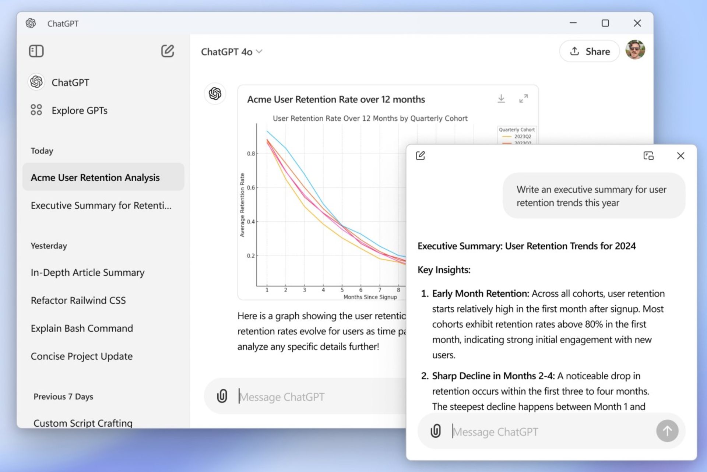Start a new chat in sidebar

click(168, 51)
